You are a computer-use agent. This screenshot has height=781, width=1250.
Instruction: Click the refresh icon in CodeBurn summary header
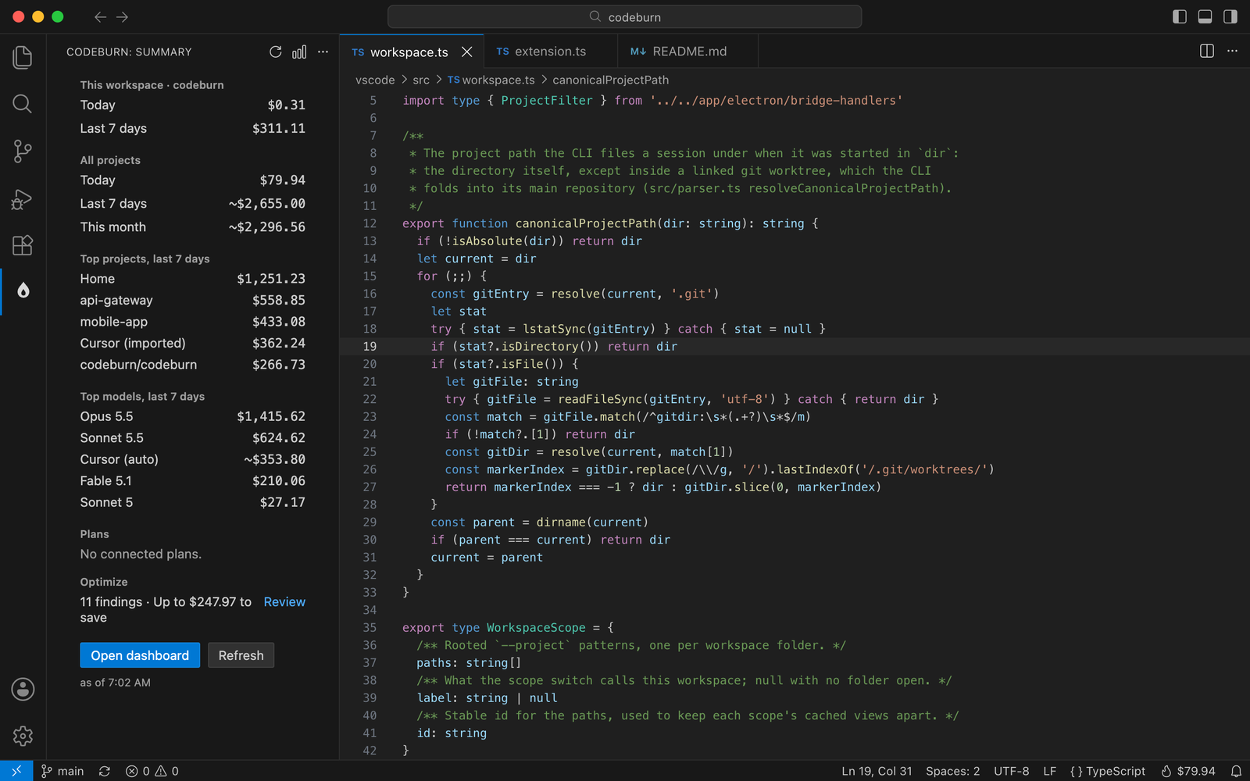click(x=276, y=52)
